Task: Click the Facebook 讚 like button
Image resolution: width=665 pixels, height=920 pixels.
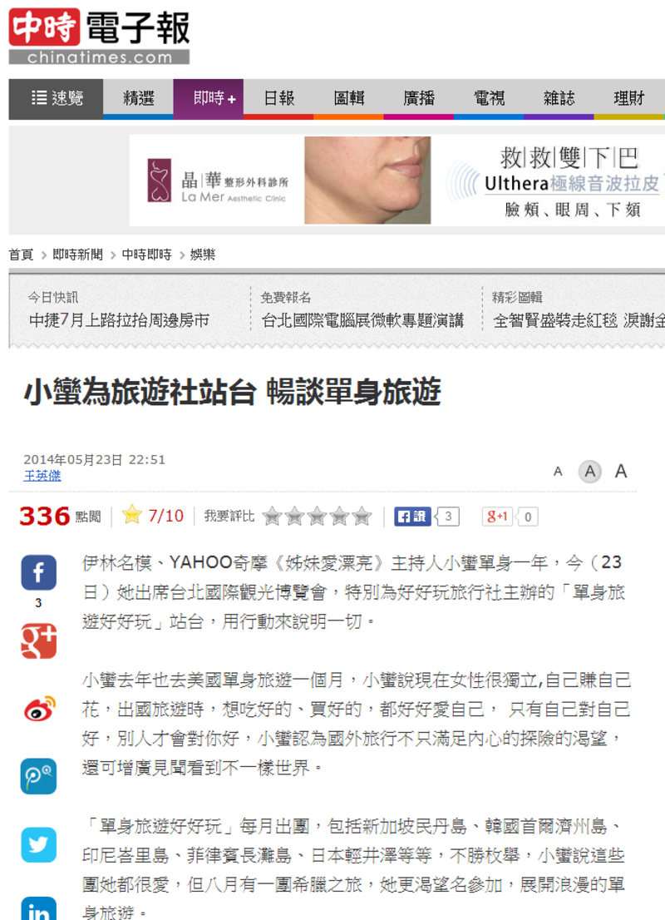Action: [x=412, y=517]
